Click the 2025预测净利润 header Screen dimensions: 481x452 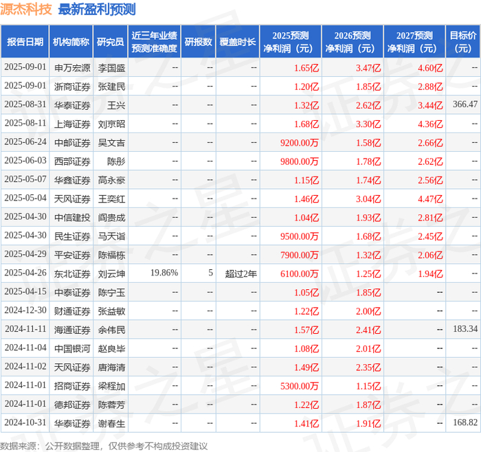[291, 42]
